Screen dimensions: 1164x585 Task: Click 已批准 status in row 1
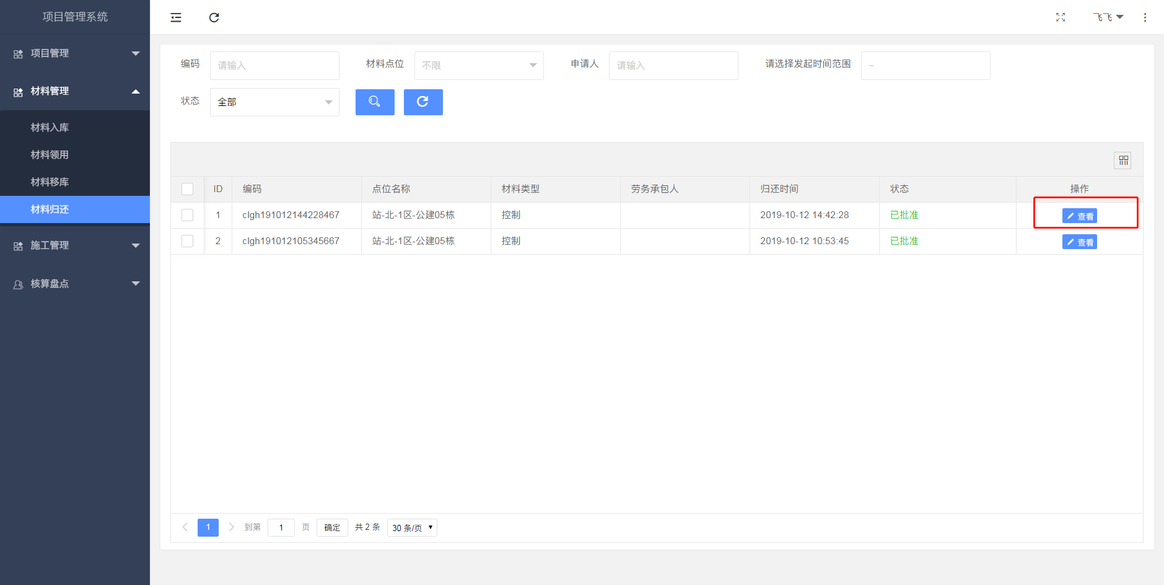pos(904,215)
